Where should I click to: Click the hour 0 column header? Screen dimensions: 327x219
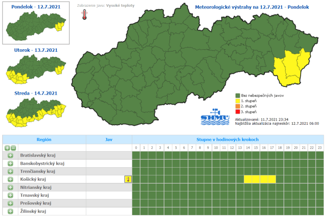(x=136, y=148)
